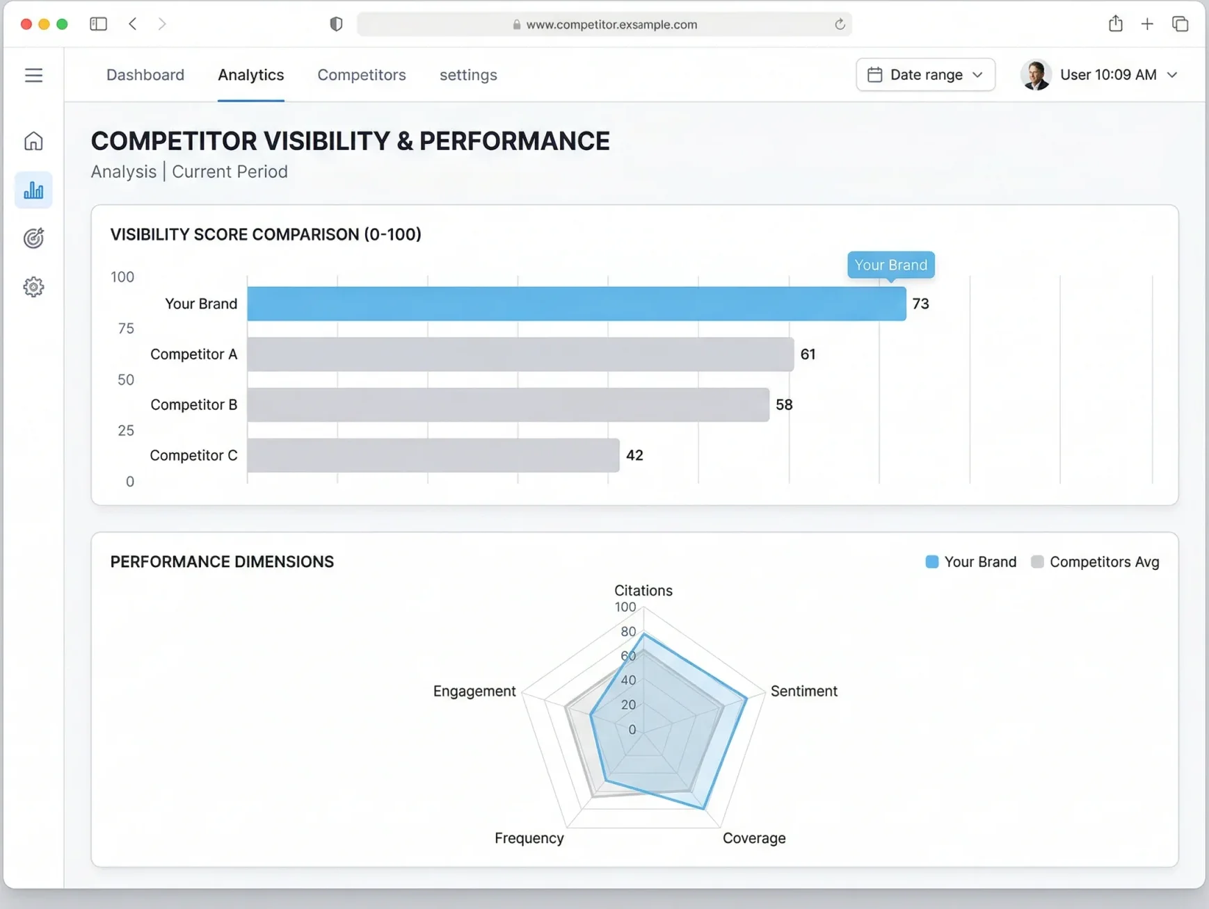Image resolution: width=1209 pixels, height=909 pixels.
Task: Click the Your Brand tooltip label
Action: (890, 265)
